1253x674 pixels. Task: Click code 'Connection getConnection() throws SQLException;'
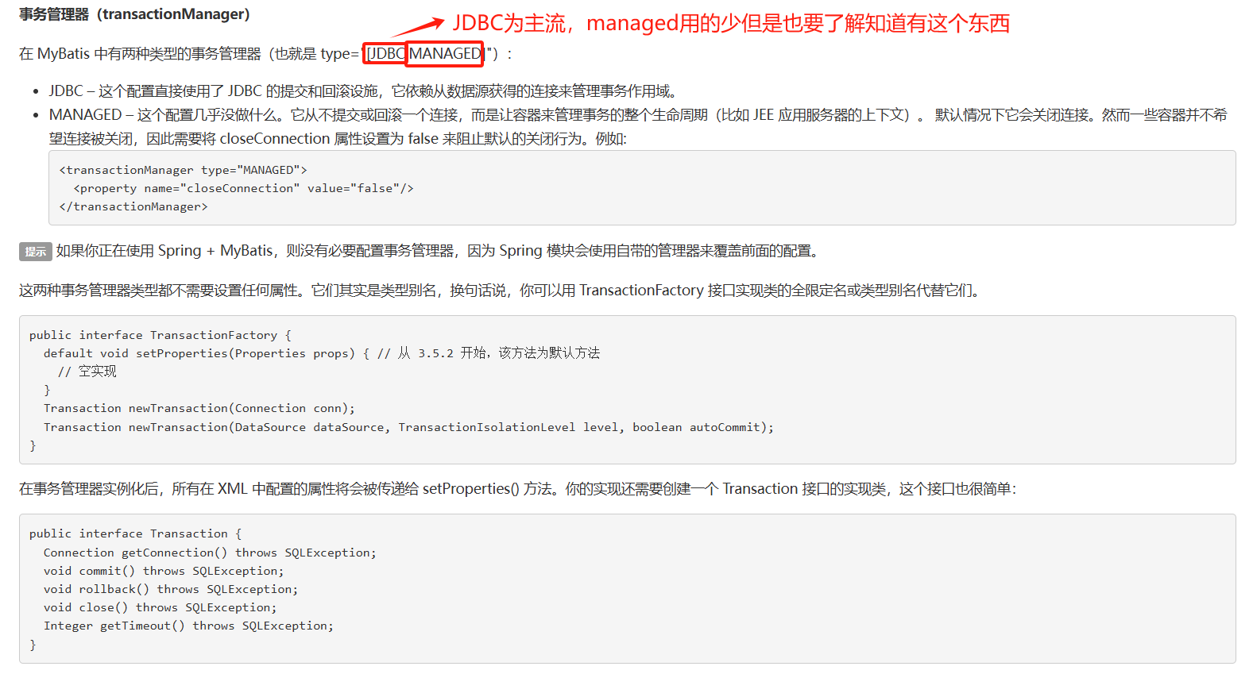pyautogui.click(x=210, y=553)
